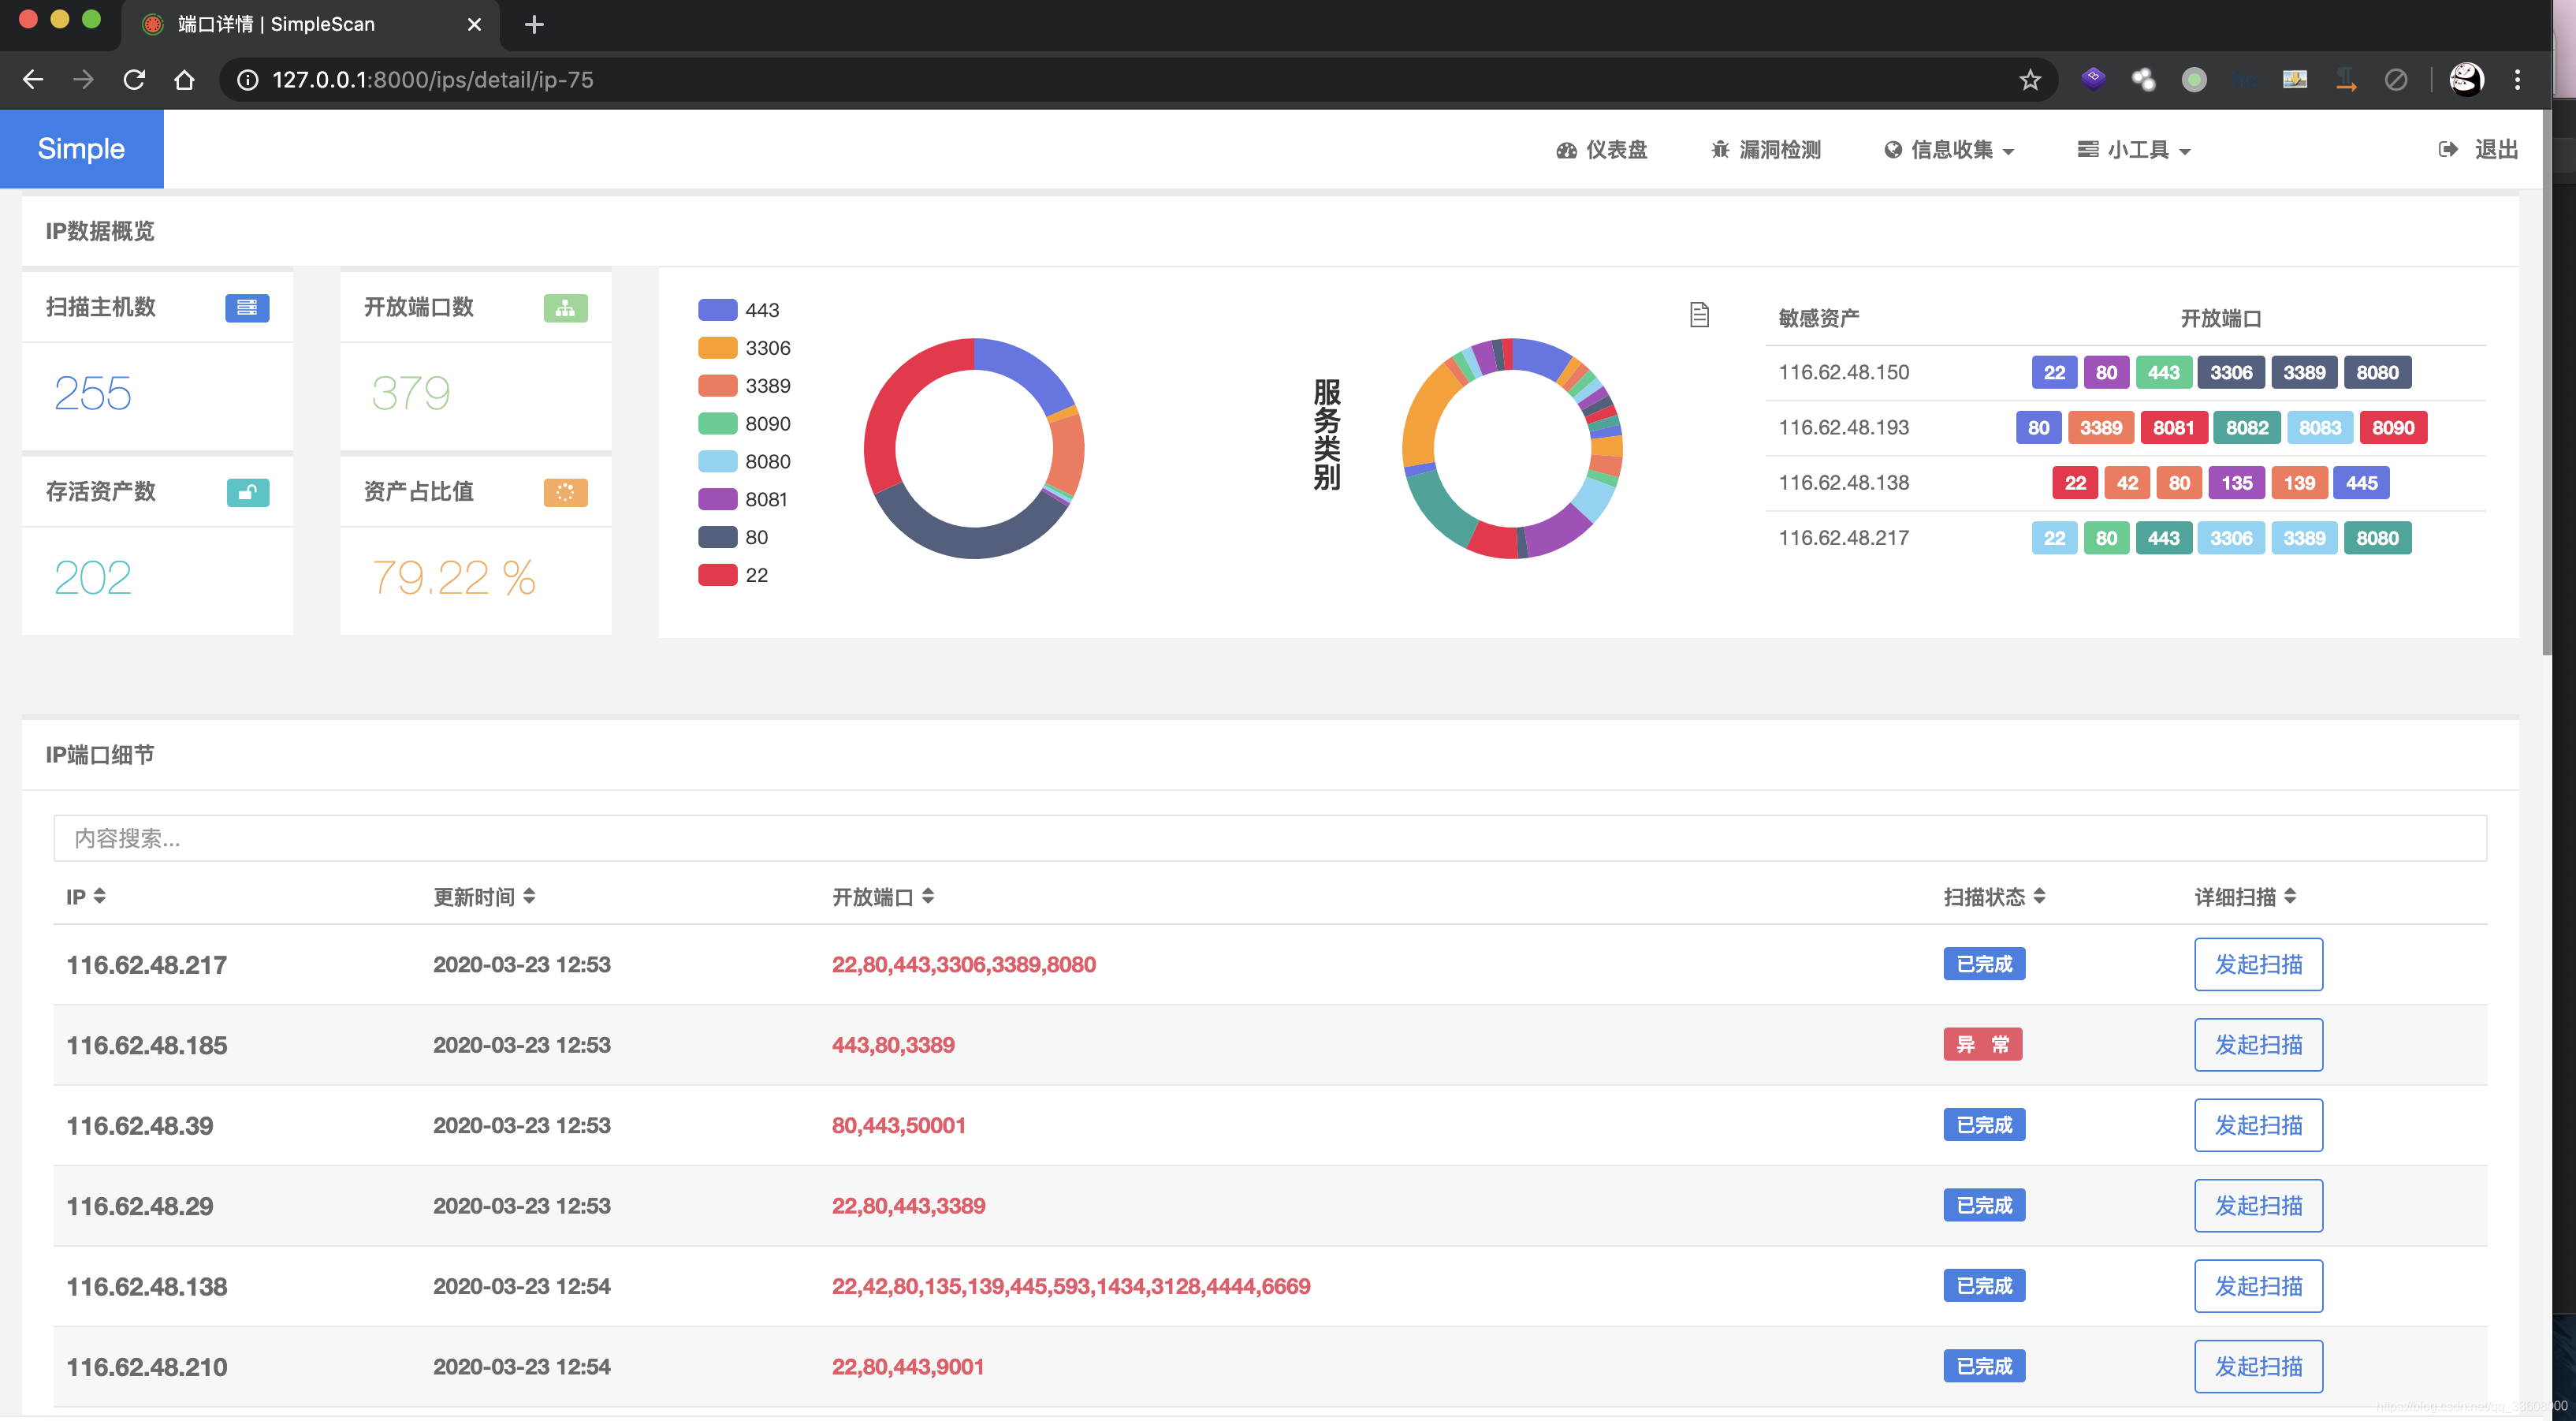This screenshot has width=2576, height=1421.
Task: Start scan for 116.62.48.217
Action: coord(2258,964)
